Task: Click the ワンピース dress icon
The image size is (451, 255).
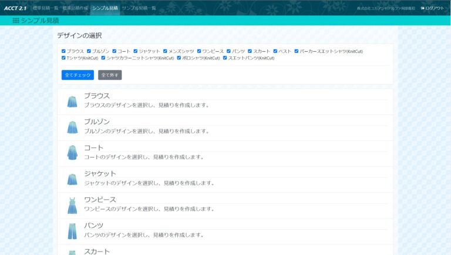Action: (x=72, y=206)
